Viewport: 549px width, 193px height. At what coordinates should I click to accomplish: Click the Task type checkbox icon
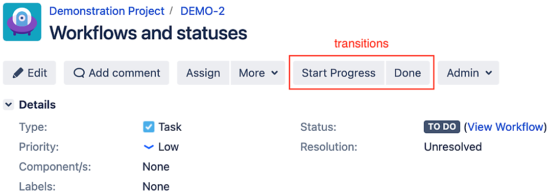[x=149, y=127]
